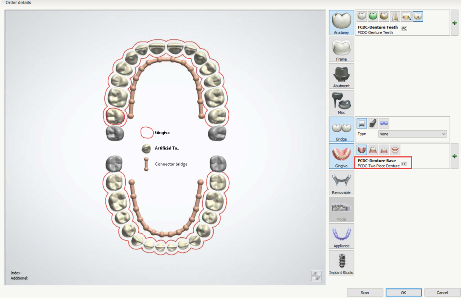The width and height of the screenshot is (461, 298).
Task: Select the full denture base gingiva option
Action: [x=362, y=150]
